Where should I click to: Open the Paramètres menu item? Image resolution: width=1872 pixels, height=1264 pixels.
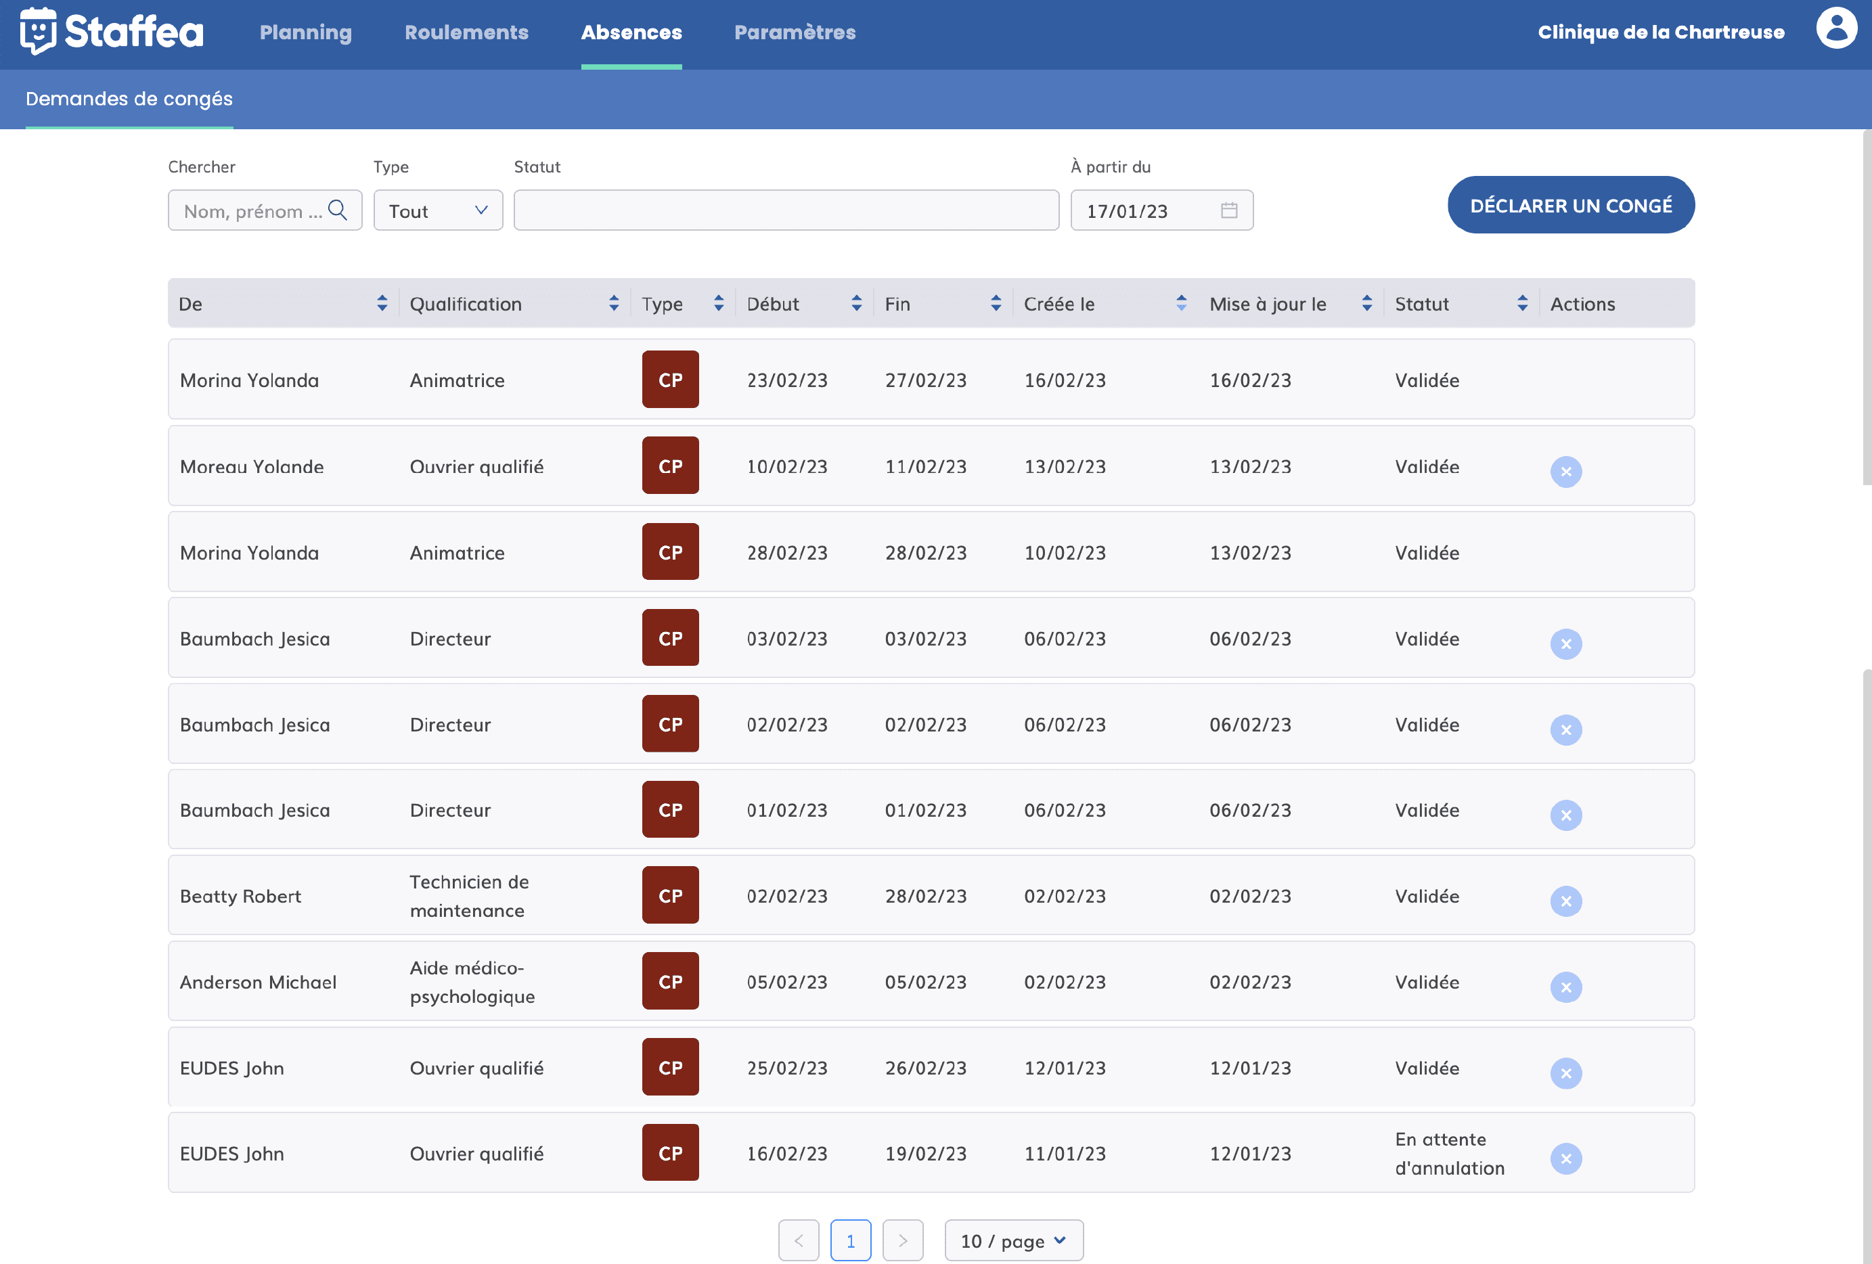click(x=795, y=33)
